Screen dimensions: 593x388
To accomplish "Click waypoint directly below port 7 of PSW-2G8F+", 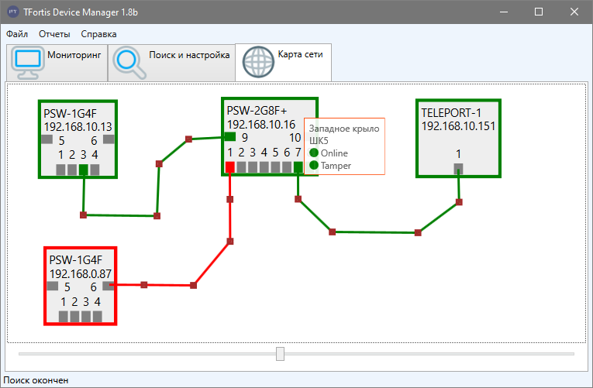I will [x=298, y=199].
